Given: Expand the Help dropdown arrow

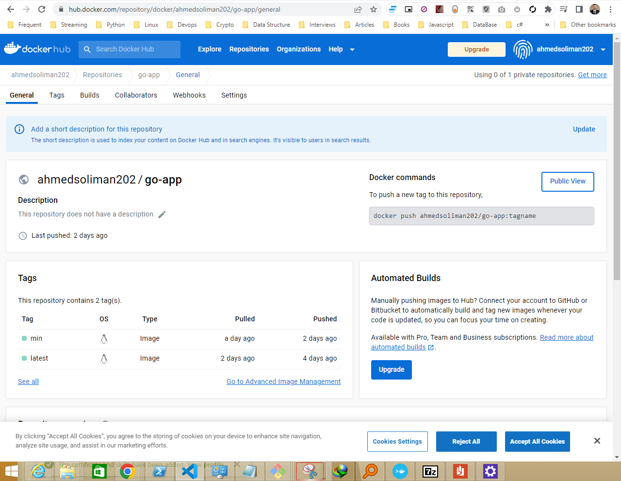Looking at the screenshot, I should click(352, 50).
